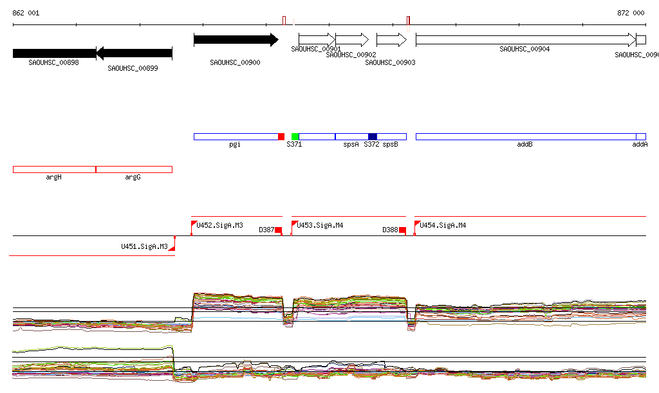659x393 pixels.
Task: Click the green S371 segment
Action: (x=295, y=136)
